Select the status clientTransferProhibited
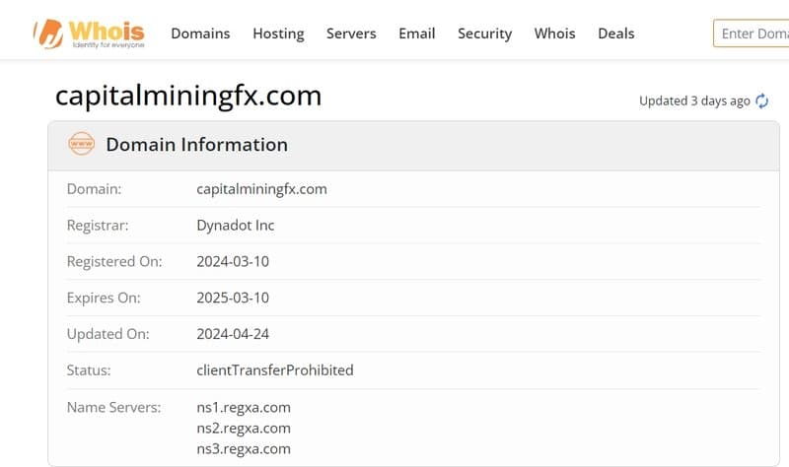 tap(275, 370)
